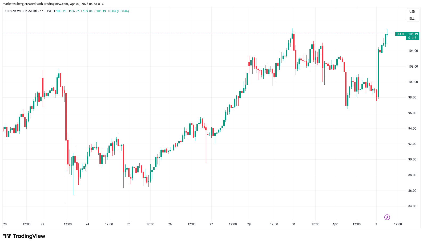The width and height of the screenshot is (423, 244).
Task: Click the 84.00 price axis label
Action: 413,206
